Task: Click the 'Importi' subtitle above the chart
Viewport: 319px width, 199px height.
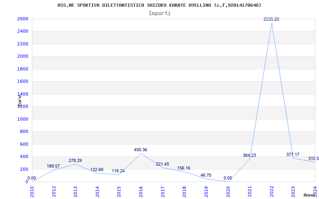Action: point(159,13)
